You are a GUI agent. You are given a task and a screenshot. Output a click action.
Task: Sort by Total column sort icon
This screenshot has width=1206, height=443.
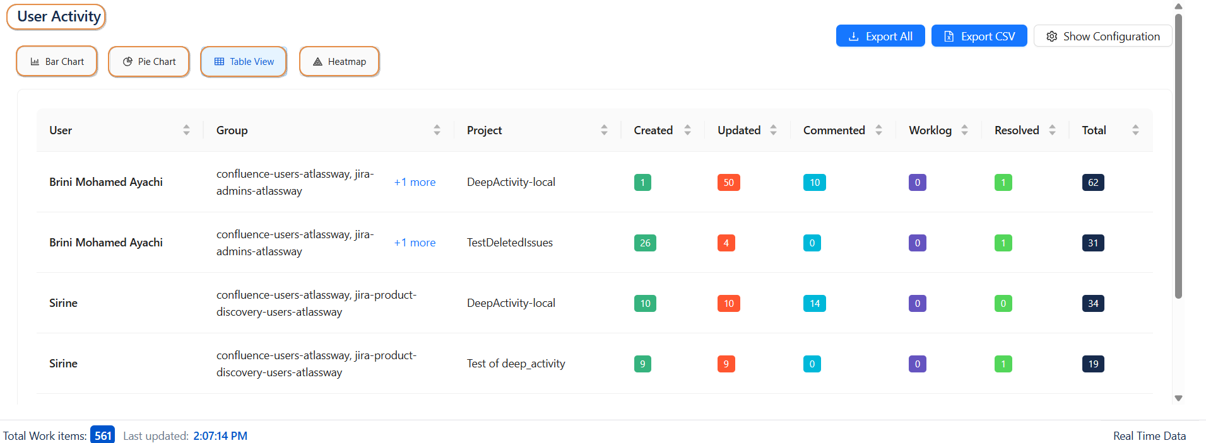point(1135,130)
